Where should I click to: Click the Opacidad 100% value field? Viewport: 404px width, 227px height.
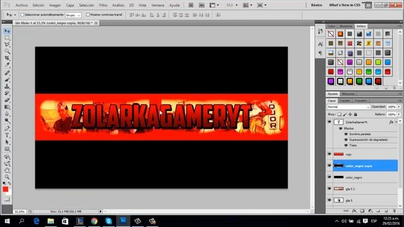click(391, 107)
